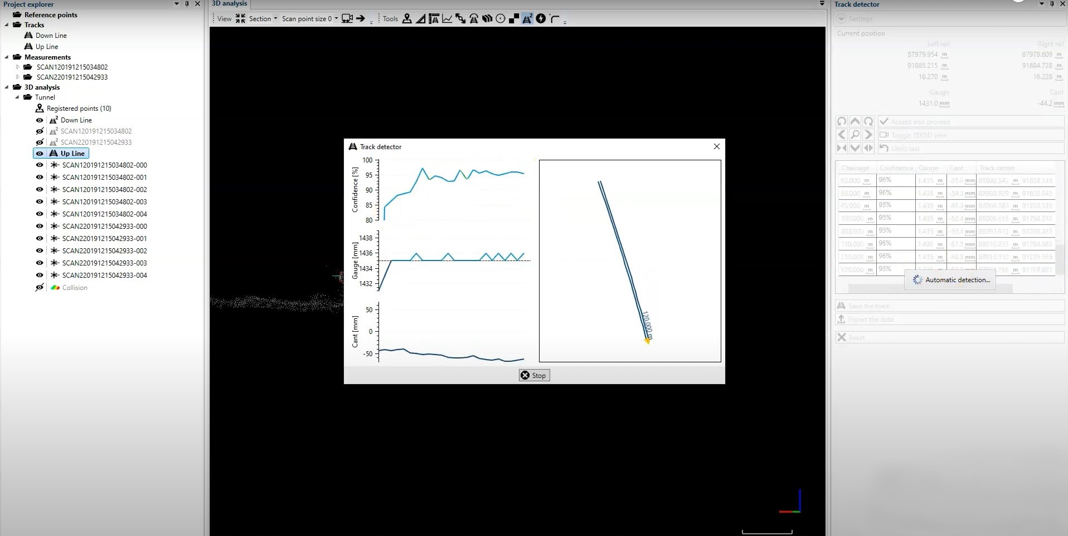
Task: Select the reference point pin tool
Action: 407,18
